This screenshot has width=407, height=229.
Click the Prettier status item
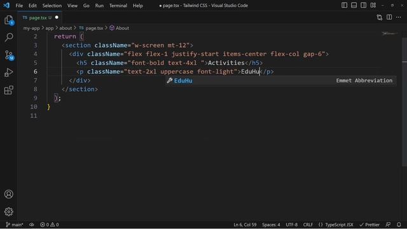(x=369, y=225)
